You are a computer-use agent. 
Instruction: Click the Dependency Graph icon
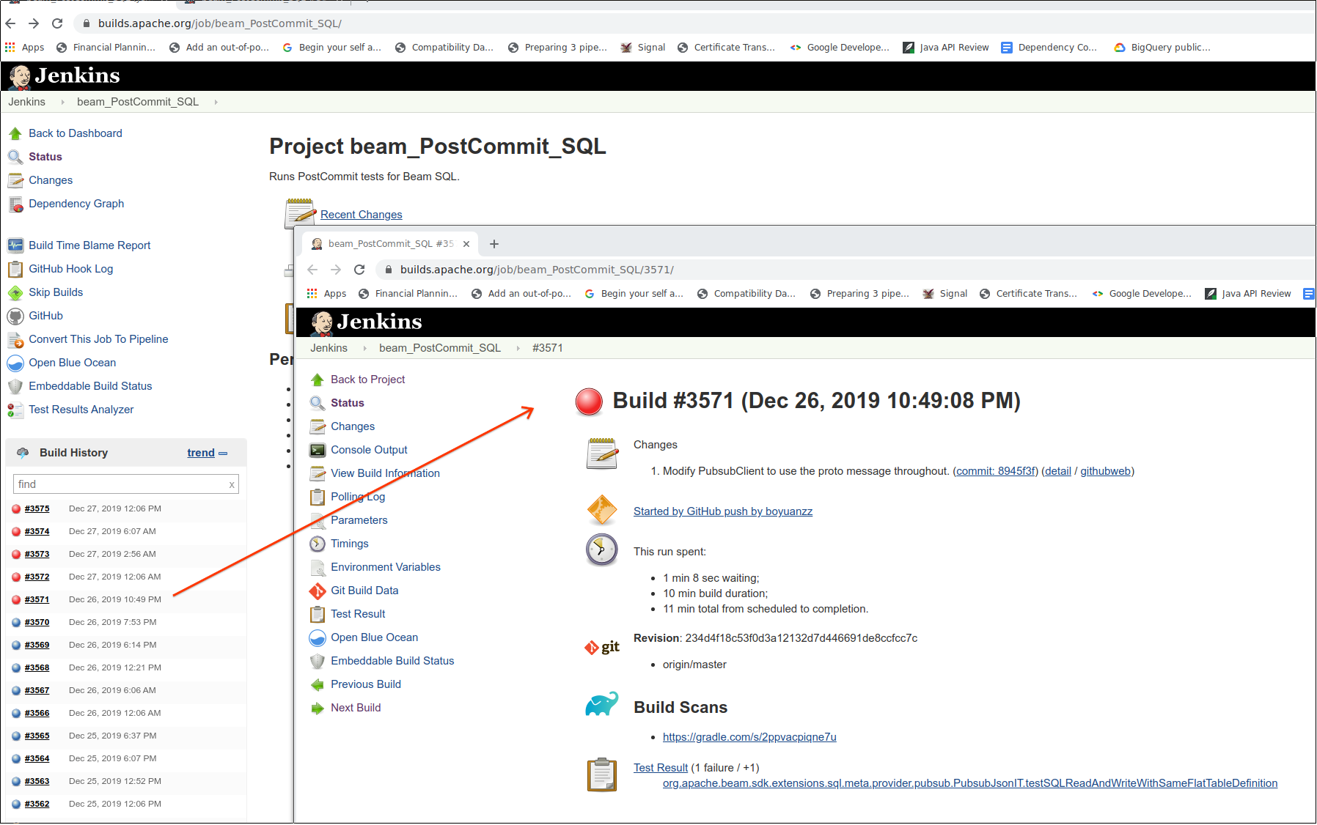coord(15,204)
